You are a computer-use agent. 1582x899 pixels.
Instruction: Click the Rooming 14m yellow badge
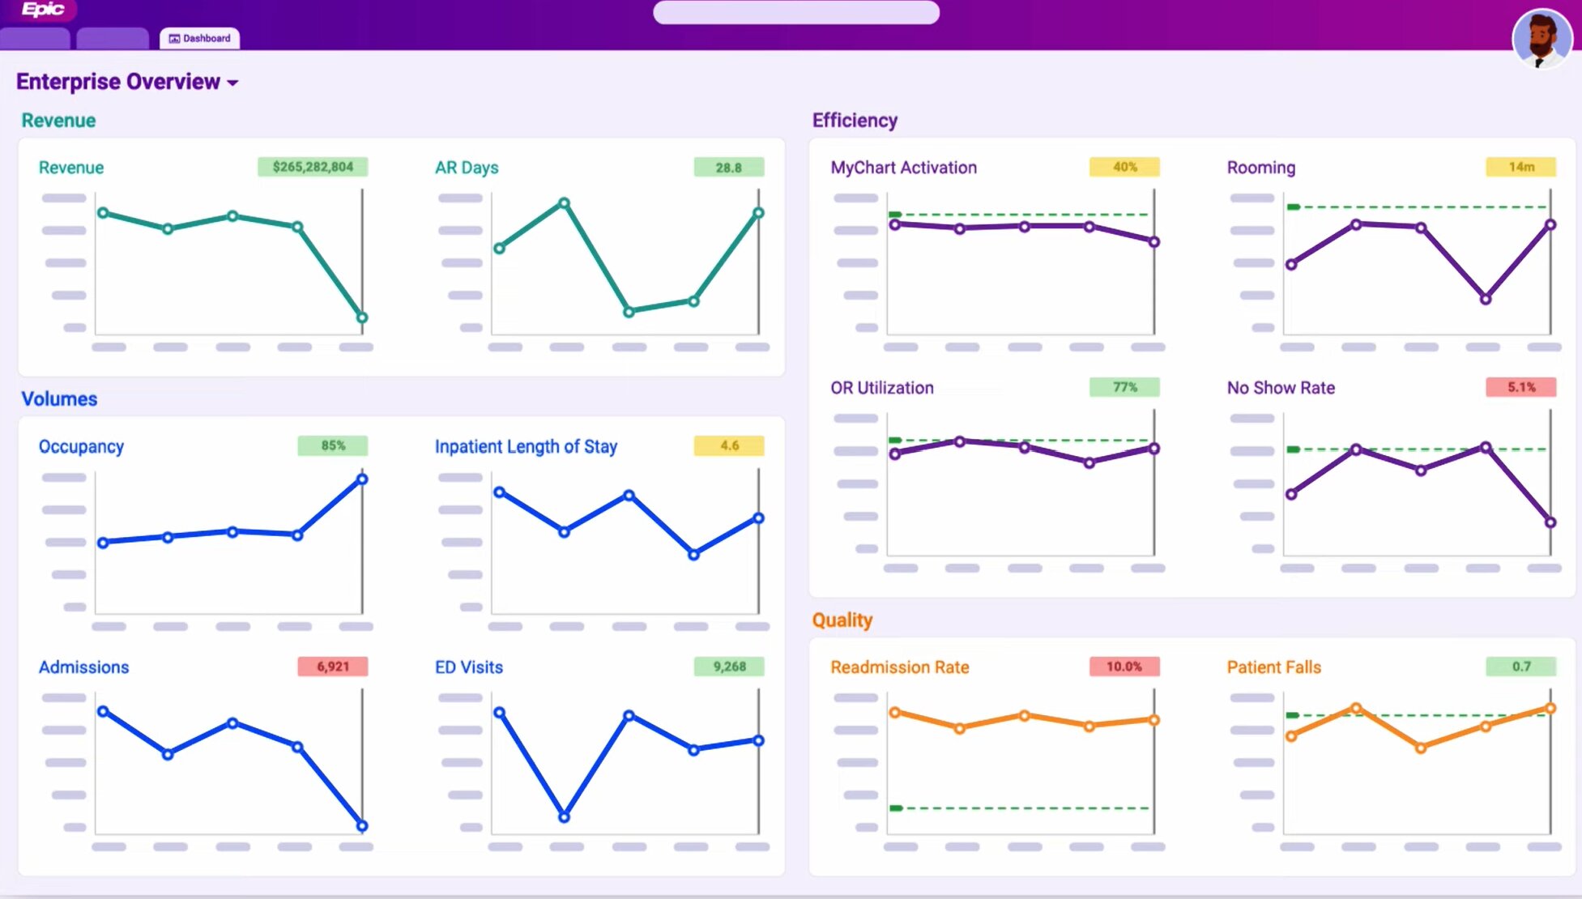pyautogui.click(x=1520, y=167)
